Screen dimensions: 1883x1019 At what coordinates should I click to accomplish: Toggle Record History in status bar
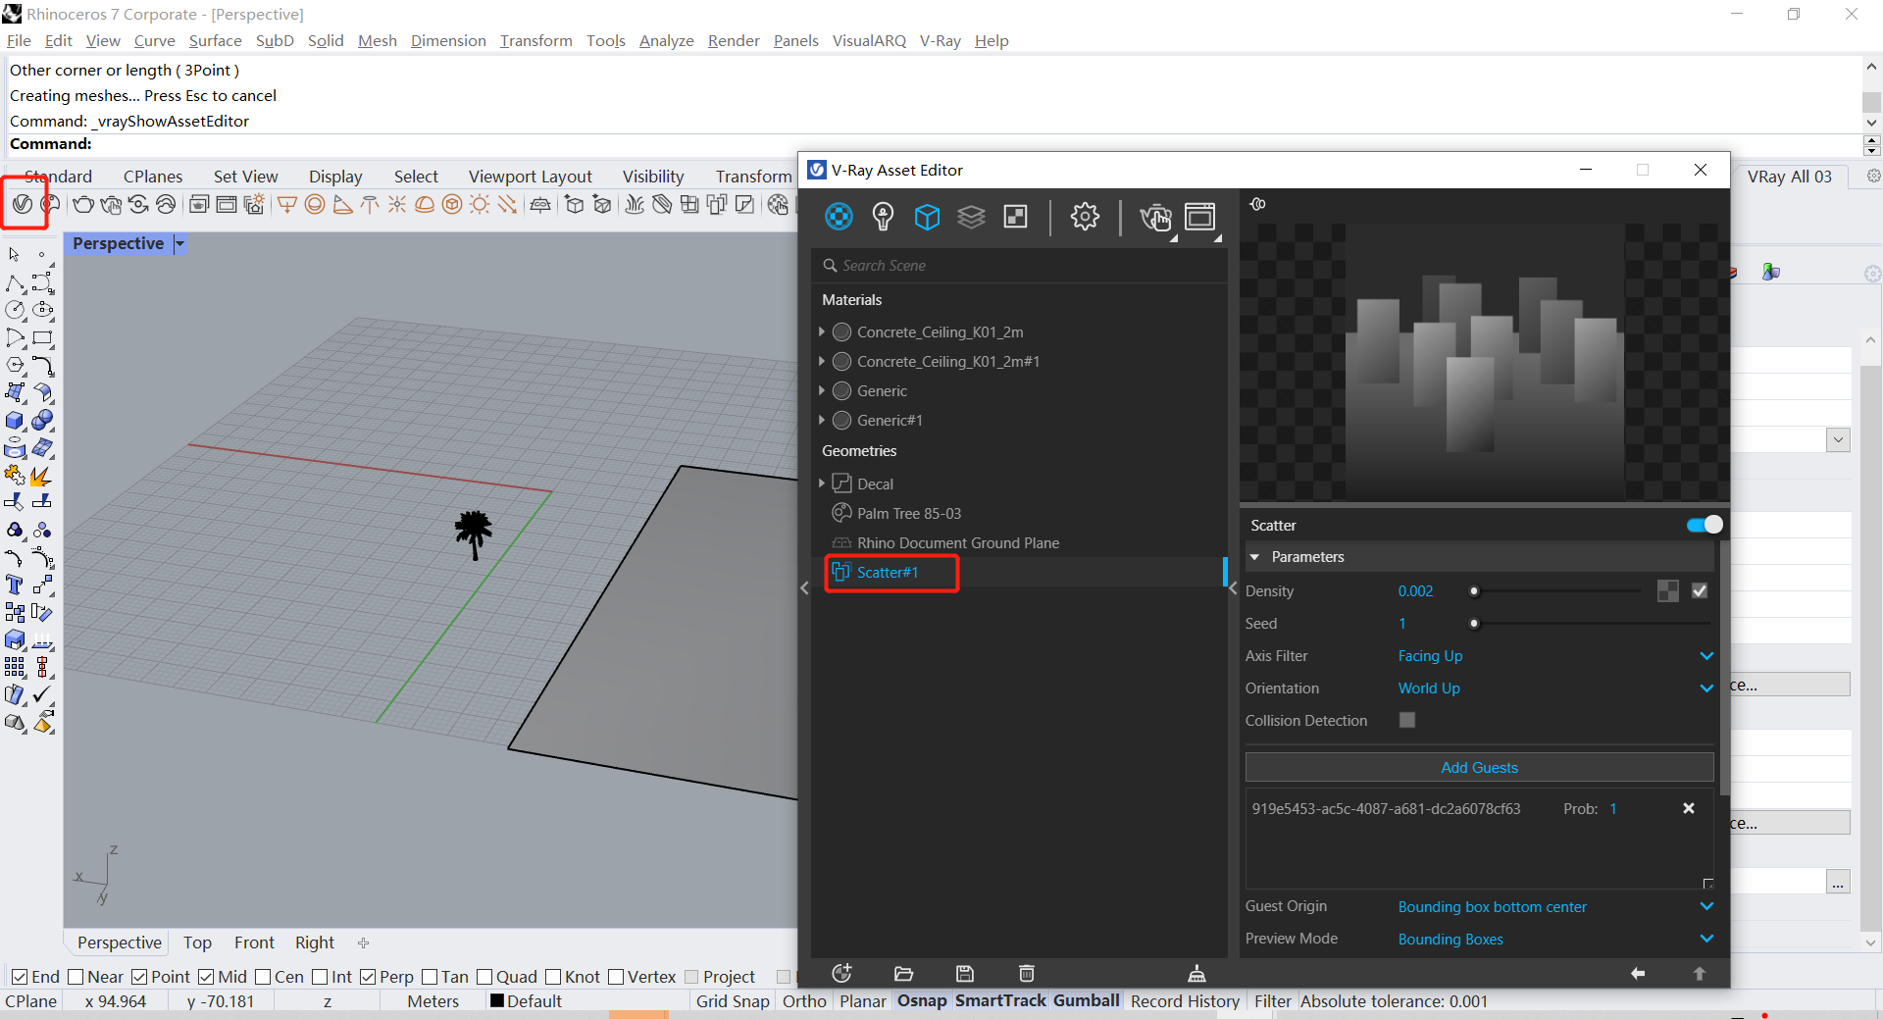(x=1185, y=1000)
